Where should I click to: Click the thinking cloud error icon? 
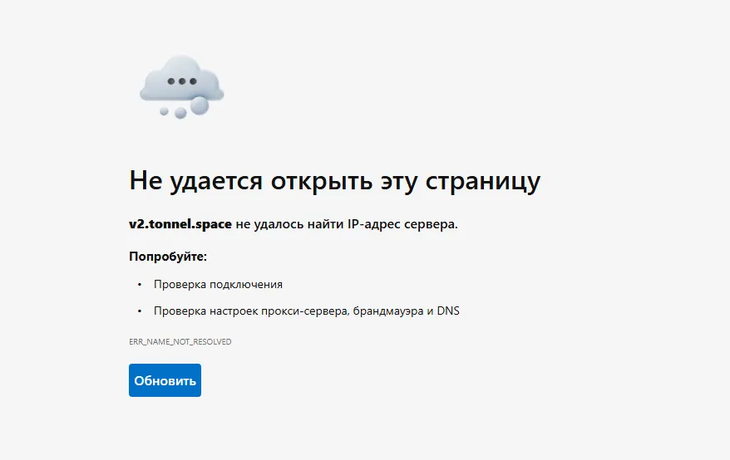181,86
